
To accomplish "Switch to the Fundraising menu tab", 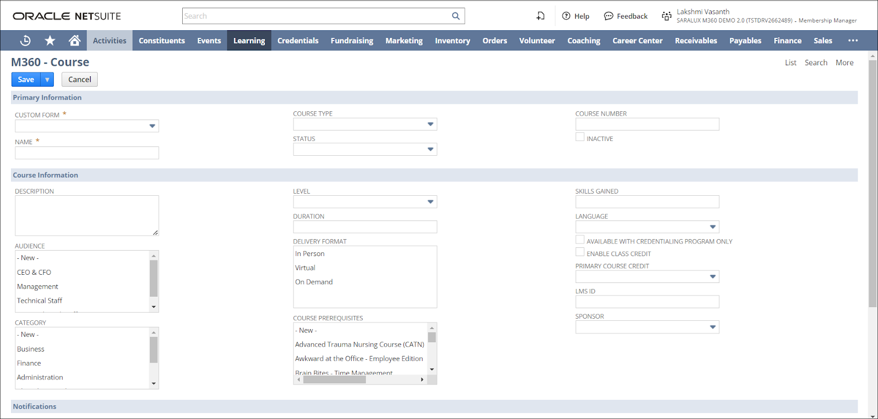I will coord(352,41).
